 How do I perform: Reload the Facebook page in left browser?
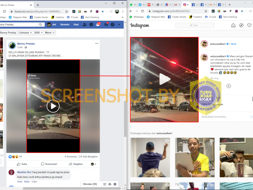(x=4, y=12)
